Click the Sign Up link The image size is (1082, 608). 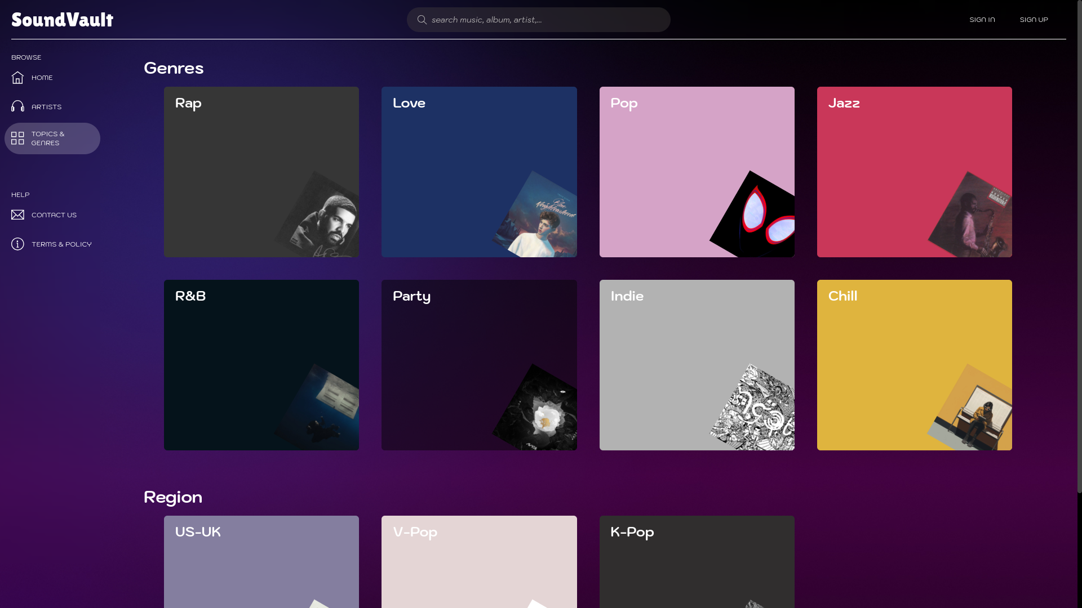1034,20
